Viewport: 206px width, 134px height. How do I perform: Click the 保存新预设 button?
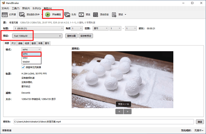pyautogui.click(x=86, y=36)
